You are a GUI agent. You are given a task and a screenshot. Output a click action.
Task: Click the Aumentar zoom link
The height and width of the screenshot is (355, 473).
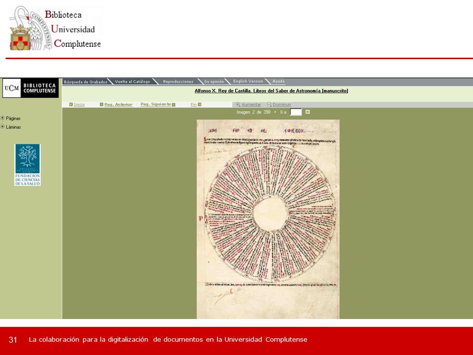tap(251, 105)
